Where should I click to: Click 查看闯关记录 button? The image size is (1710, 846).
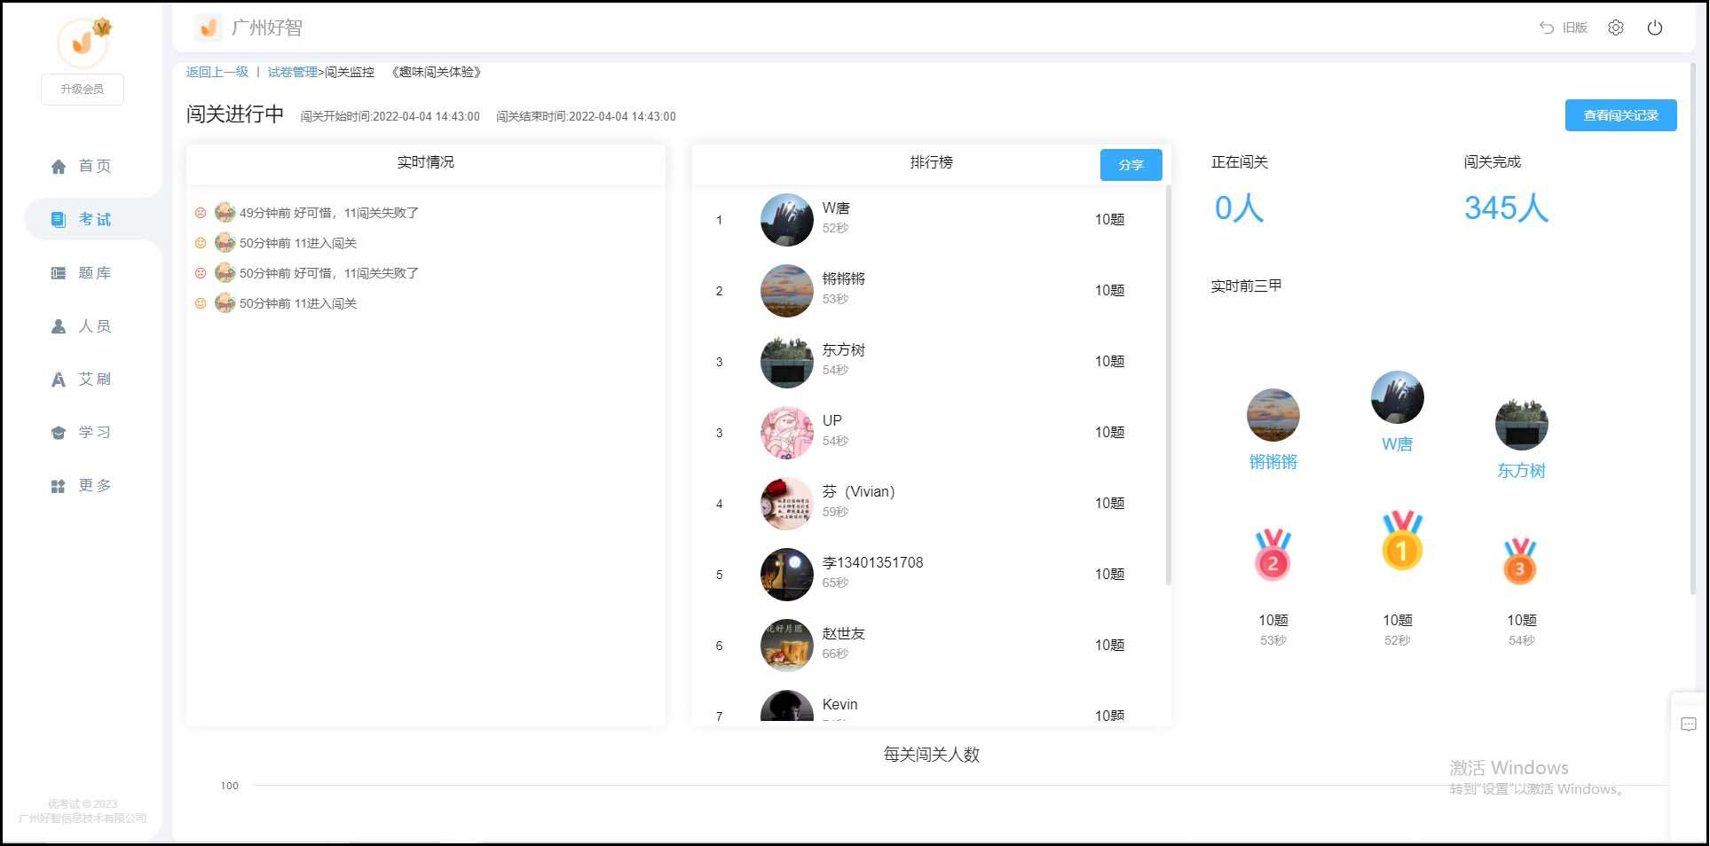[x=1619, y=115]
